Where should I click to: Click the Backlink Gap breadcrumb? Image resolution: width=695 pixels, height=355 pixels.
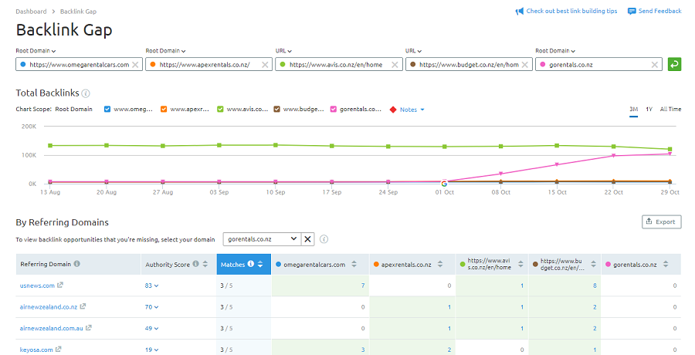[79, 12]
